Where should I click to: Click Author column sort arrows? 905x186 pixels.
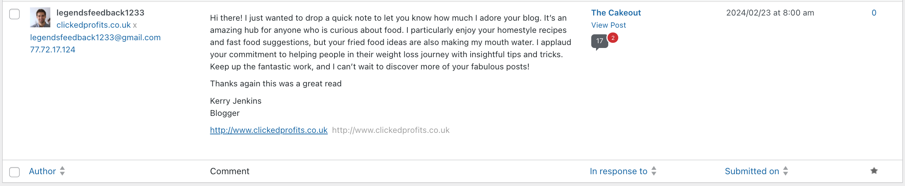click(62, 171)
